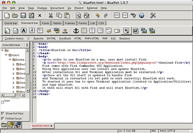Insert paragraph with the text page icon

[x=40, y=31]
